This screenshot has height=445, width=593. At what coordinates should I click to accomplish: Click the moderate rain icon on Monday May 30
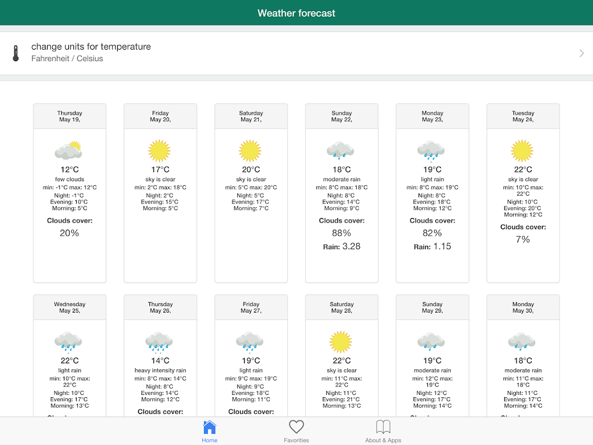[522, 342]
